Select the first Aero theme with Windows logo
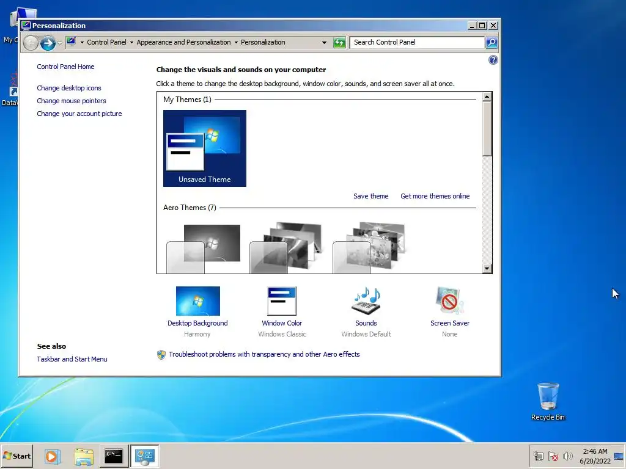The image size is (626, 469). [204, 247]
